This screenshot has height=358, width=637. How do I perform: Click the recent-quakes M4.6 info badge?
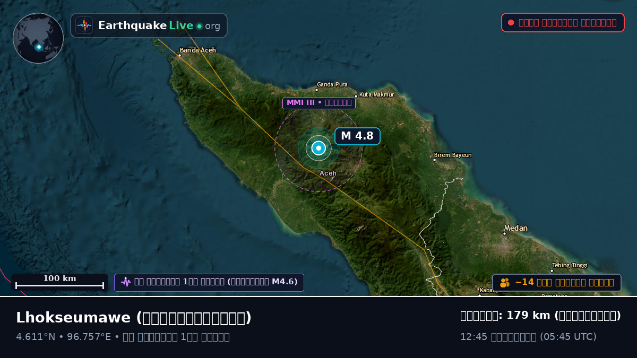(209, 282)
